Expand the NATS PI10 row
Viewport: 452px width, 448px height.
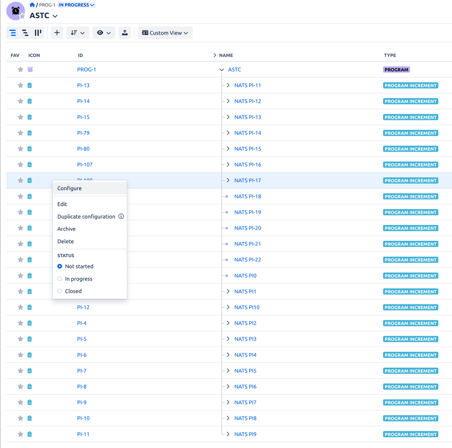point(228,307)
